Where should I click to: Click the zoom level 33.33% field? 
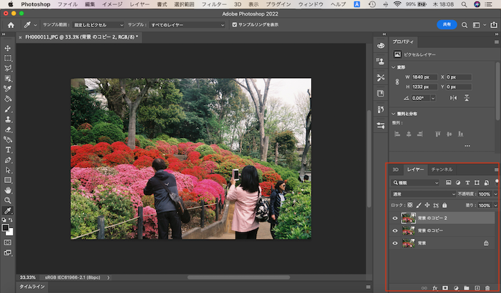tap(28, 277)
